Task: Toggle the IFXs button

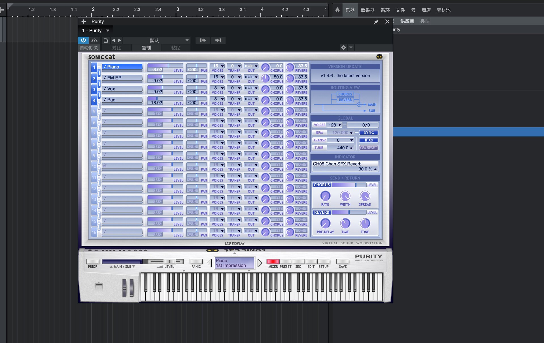Action: tap(369, 140)
